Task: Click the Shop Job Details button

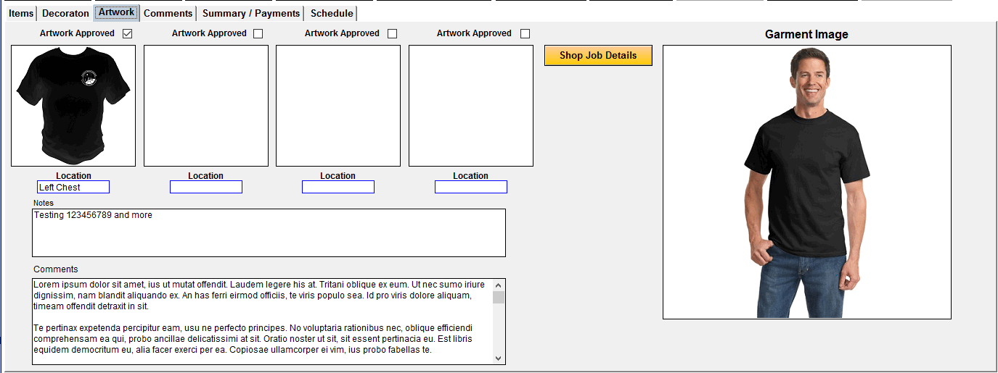Action: pos(598,56)
